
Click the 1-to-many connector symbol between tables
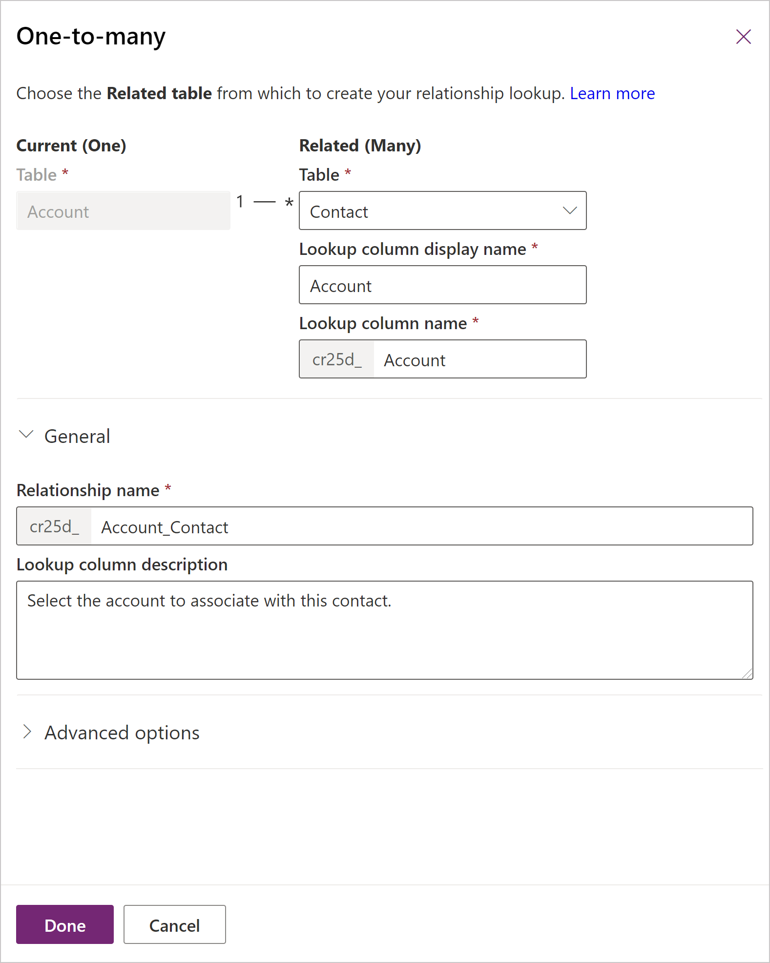tap(264, 202)
